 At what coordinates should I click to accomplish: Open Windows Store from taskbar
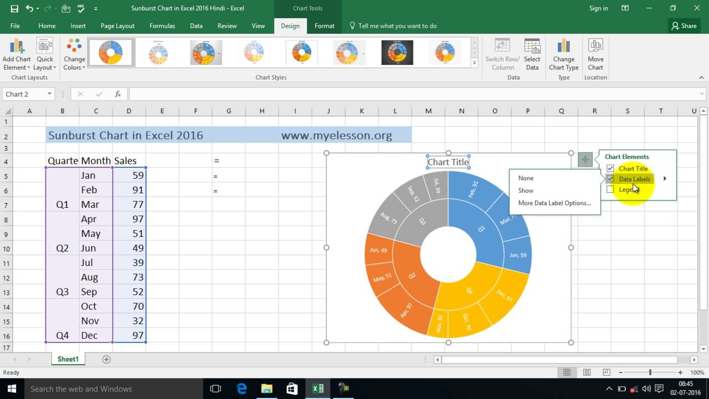pos(292,388)
